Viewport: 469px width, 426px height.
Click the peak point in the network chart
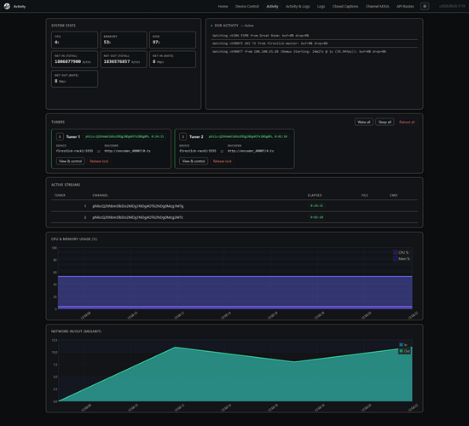[176, 347]
